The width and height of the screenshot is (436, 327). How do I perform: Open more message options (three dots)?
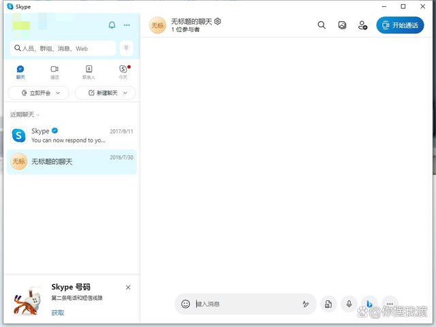pos(390,304)
